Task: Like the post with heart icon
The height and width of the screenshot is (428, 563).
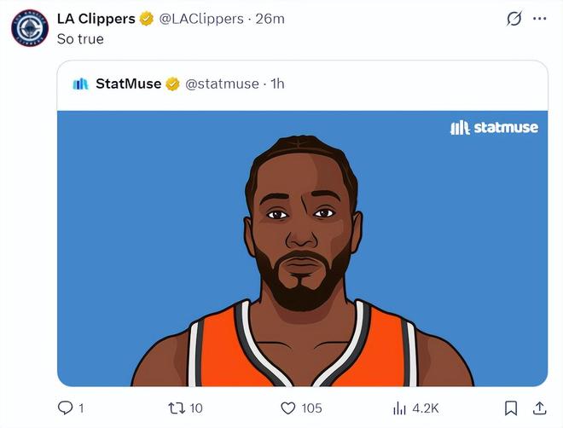Action: pos(288,408)
